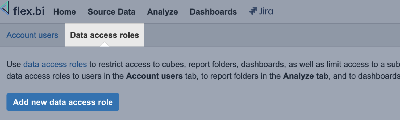This screenshot has height=120, width=400.
Task: Click the Jira logo icon
Action: coord(252,11)
